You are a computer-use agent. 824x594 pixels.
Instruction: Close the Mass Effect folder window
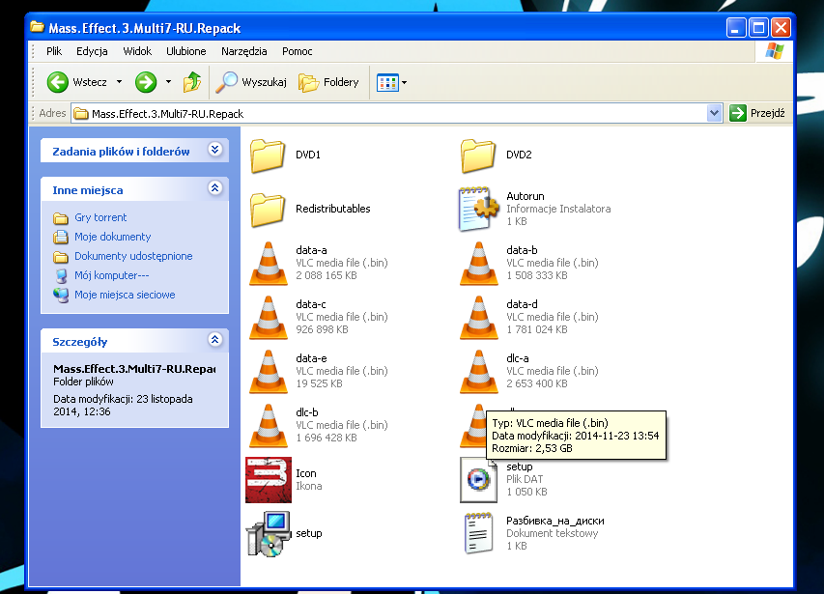click(781, 27)
